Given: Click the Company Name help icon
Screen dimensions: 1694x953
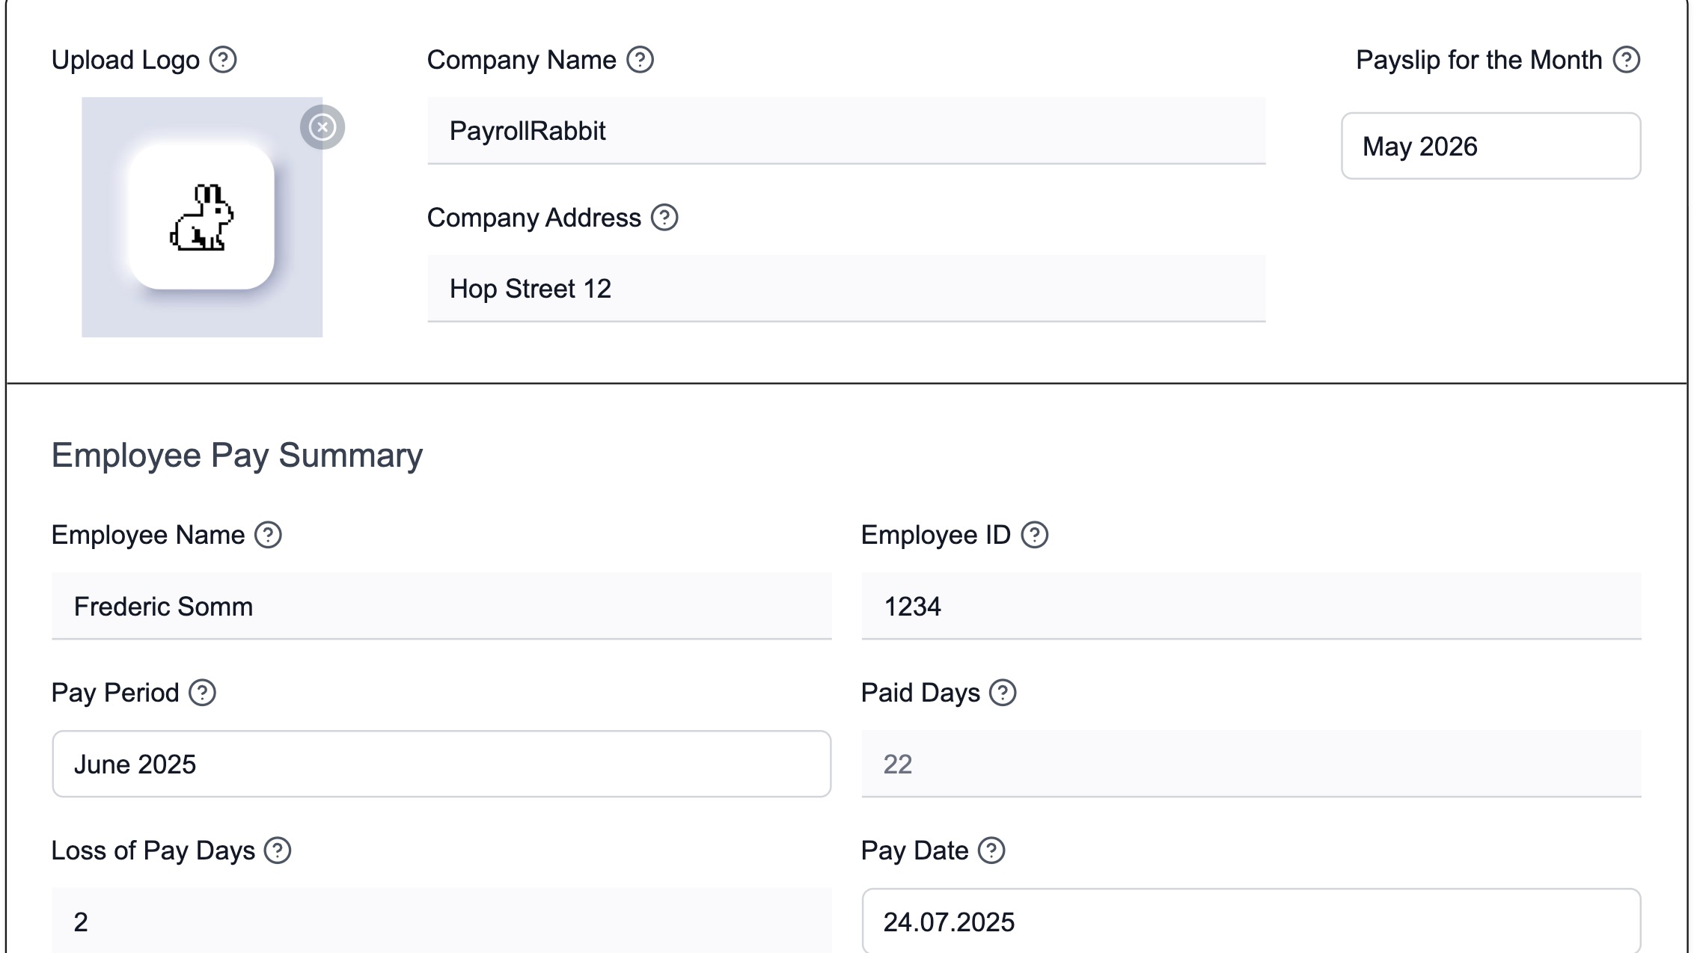Looking at the screenshot, I should 640,61.
